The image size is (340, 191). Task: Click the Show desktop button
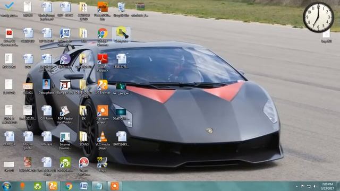(338, 186)
